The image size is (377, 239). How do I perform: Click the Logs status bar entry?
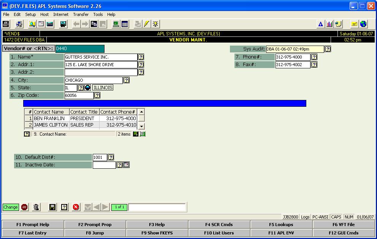[x=305, y=217]
